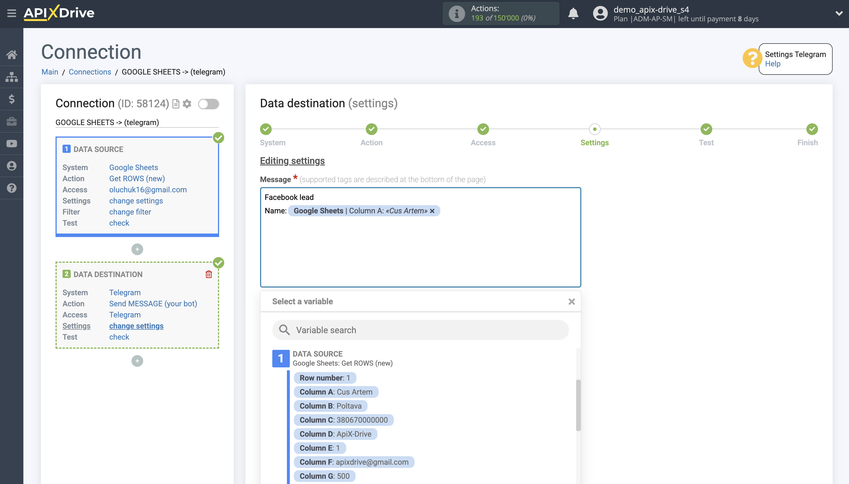
Task: Open the YouTube video sidebar icon
Action: pos(12,144)
